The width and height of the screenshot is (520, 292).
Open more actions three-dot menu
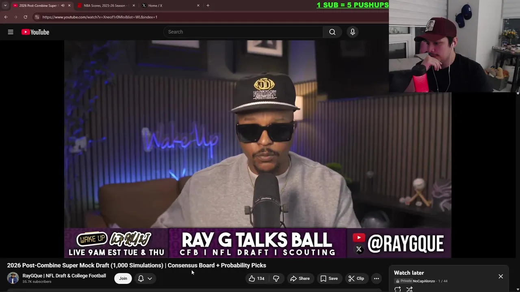tap(377, 279)
